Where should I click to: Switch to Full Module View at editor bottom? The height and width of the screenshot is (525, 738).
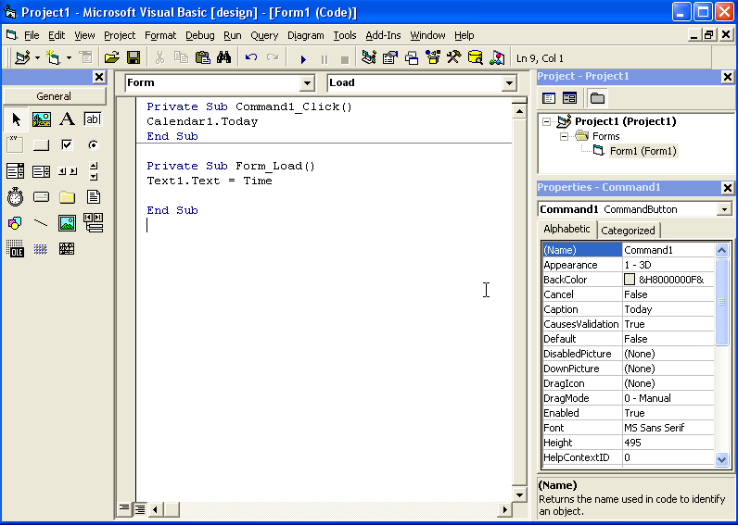point(140,508)
